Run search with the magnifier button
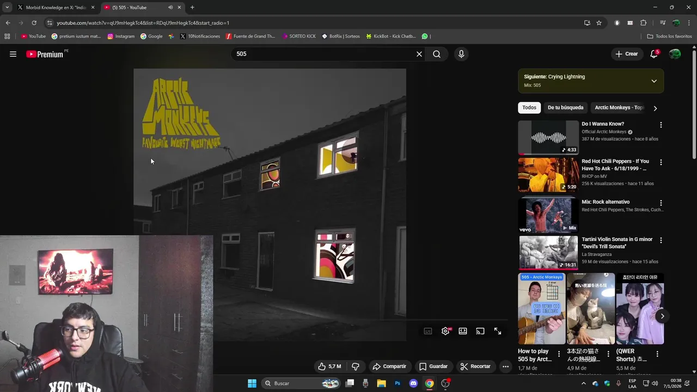The image size is (697, 392). pyautogui.click(x=437, y=54)
